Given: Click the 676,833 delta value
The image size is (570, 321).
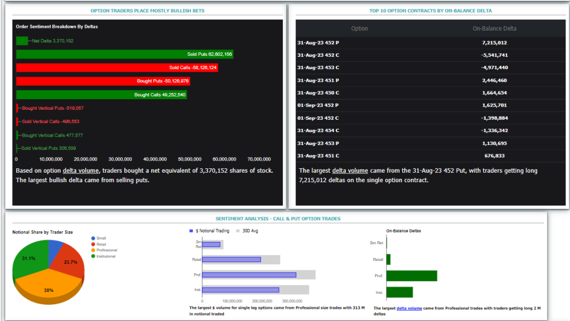Looking at the screenshot, I should pyautogui.click(x=494, y=156).
